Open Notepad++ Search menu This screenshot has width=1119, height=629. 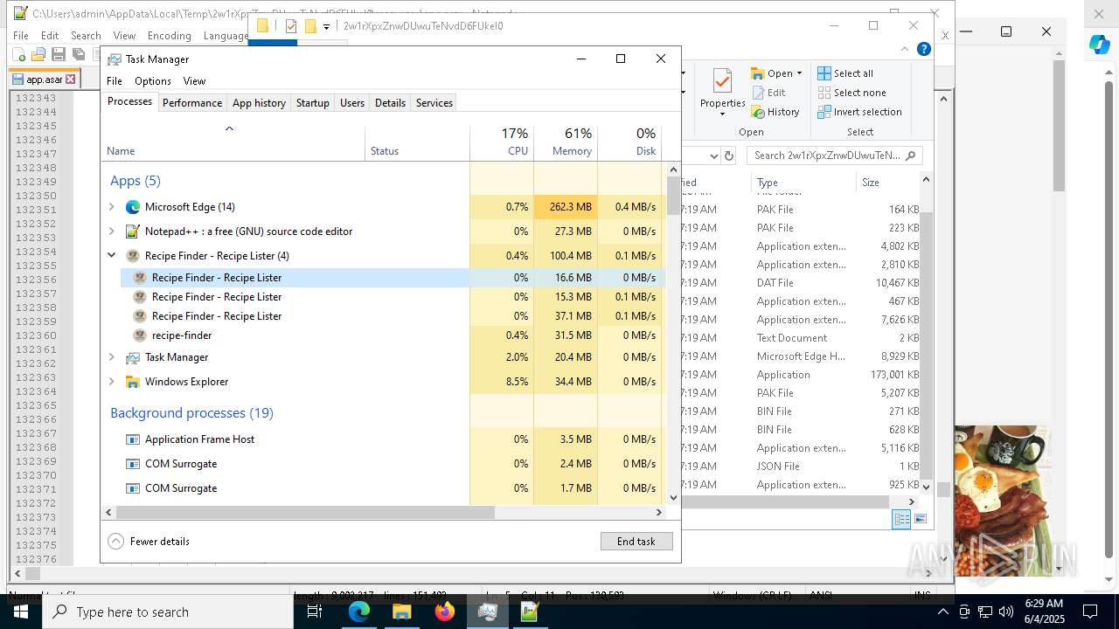tap(86, 36)
